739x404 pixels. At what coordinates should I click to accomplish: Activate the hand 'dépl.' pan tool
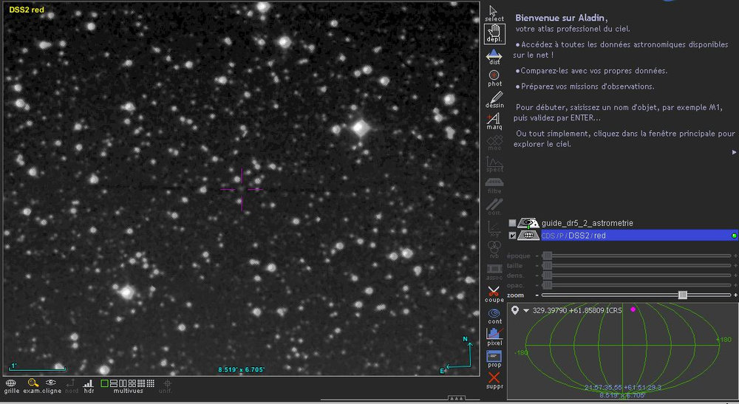pos(494,34)
